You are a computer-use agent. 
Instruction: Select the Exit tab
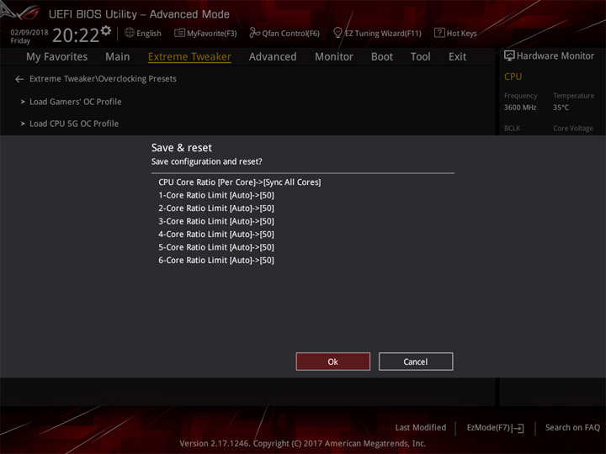pos(457,57)
